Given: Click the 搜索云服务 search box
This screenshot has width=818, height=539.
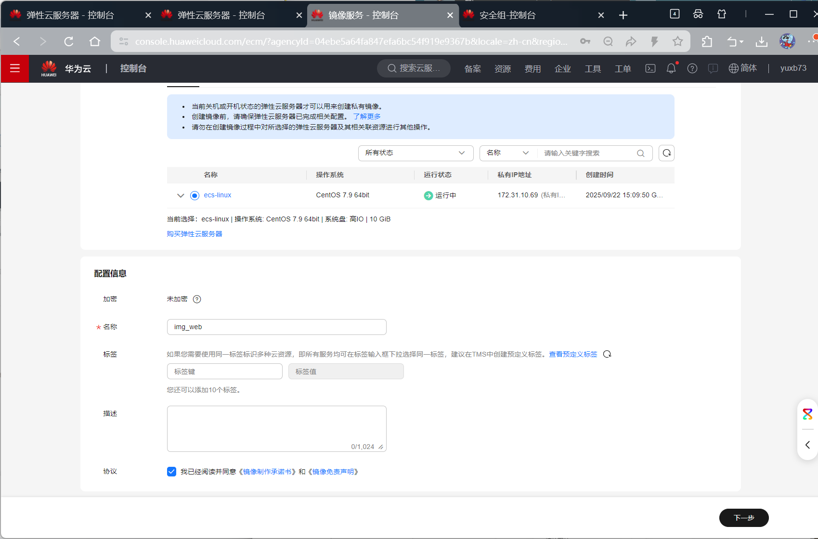Looking at the screenshot, I should 414,68.
